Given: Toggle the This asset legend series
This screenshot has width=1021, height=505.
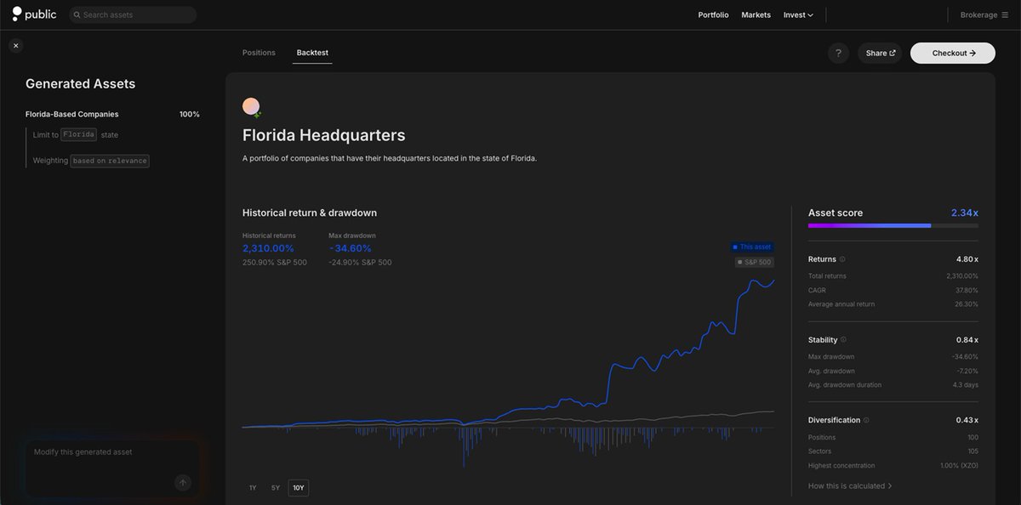Looking at the screenshot, I should (751, 247).
